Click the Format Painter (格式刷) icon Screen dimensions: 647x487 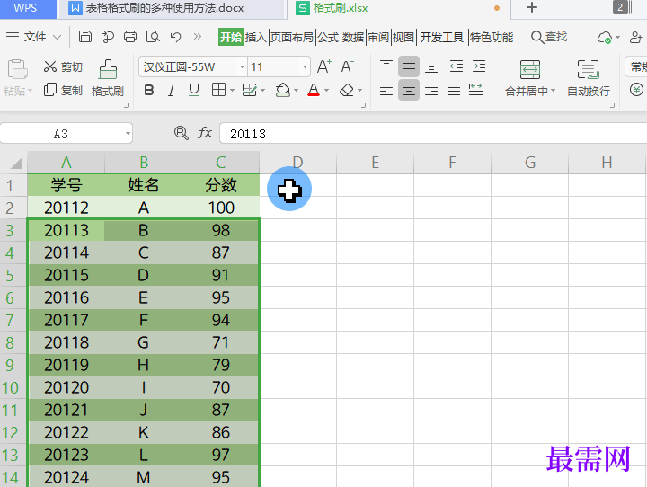[108, 69]
